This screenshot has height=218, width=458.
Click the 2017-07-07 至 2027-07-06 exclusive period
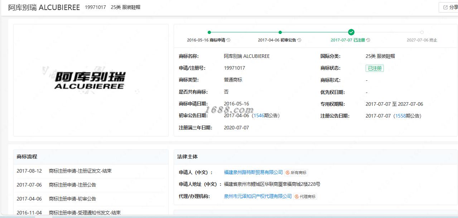[394, 104]
